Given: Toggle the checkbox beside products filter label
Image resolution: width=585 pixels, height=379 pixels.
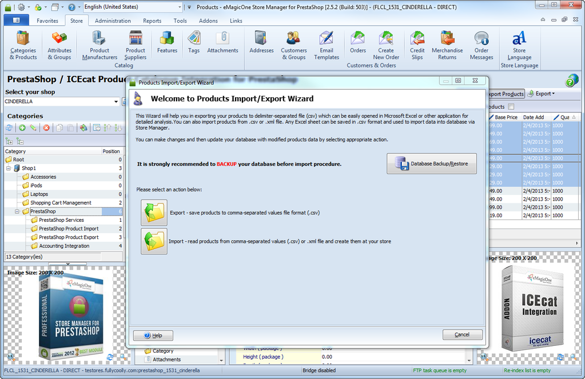Looking at the screenshot, I should (511, 107).
